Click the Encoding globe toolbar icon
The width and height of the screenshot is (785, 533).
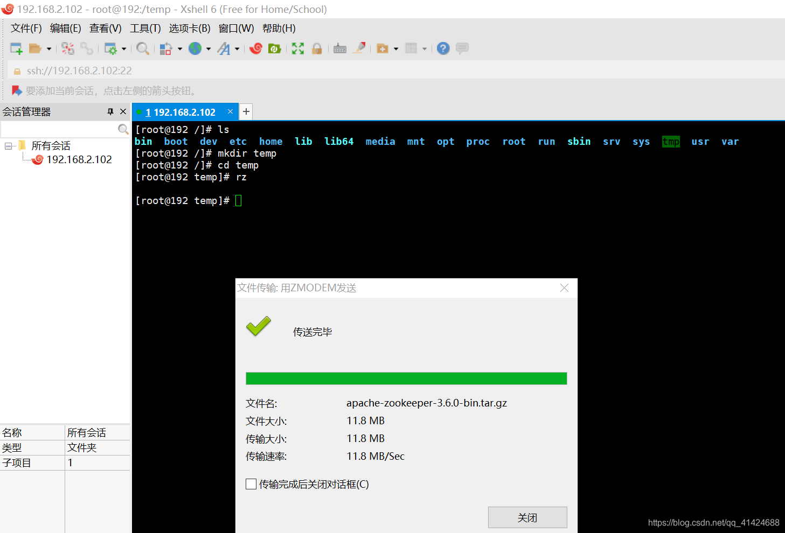pyautogui.click(x=195, y=48)
